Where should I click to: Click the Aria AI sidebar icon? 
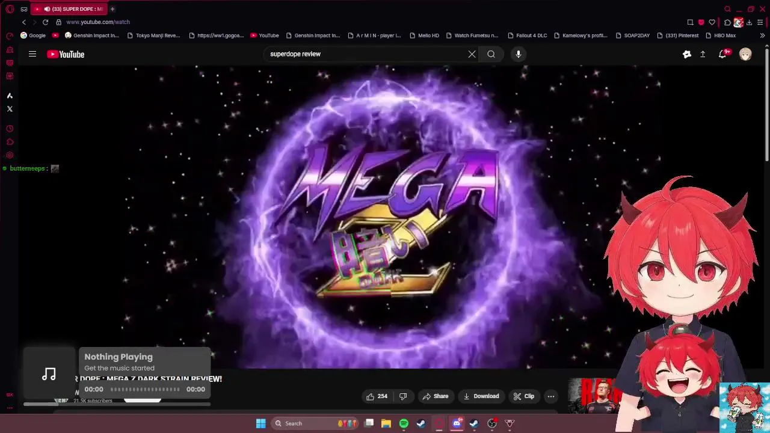(x=10, y=96)
